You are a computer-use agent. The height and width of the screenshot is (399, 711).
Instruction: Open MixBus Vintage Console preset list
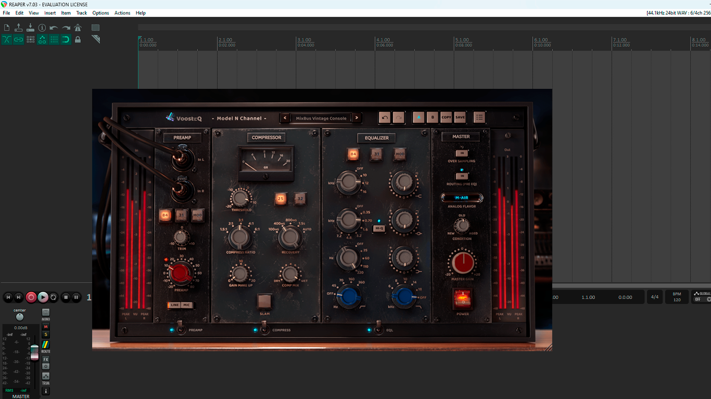click(321, 118)
